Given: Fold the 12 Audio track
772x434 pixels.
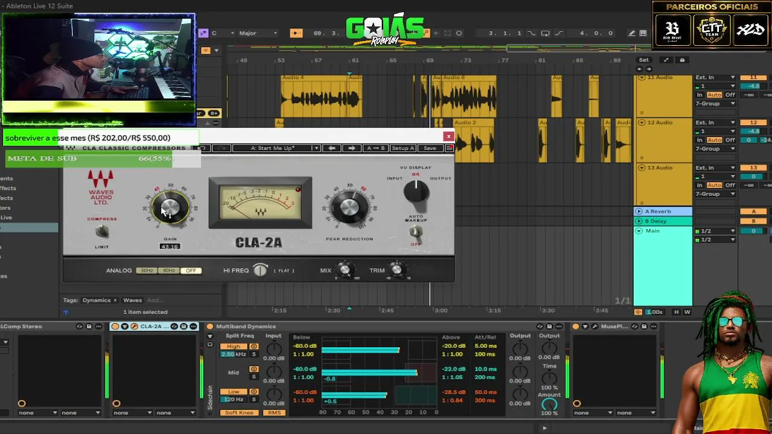Looking at the screenshot, I should (x=642, y=123).
